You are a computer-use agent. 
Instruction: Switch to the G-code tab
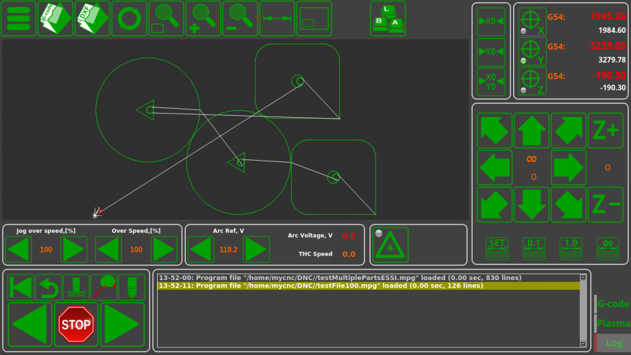click(613, 304)
